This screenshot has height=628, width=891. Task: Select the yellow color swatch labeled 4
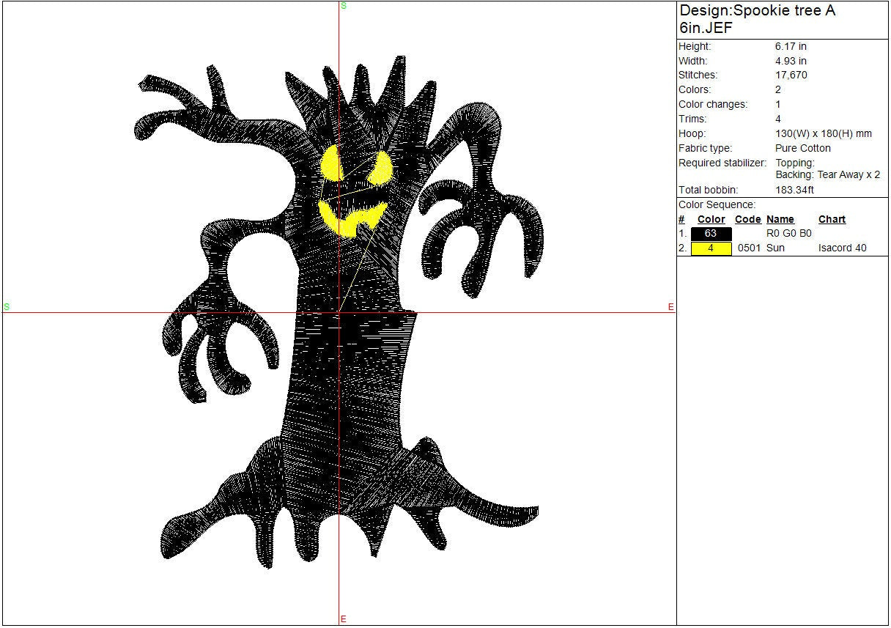tap(711, 248)
